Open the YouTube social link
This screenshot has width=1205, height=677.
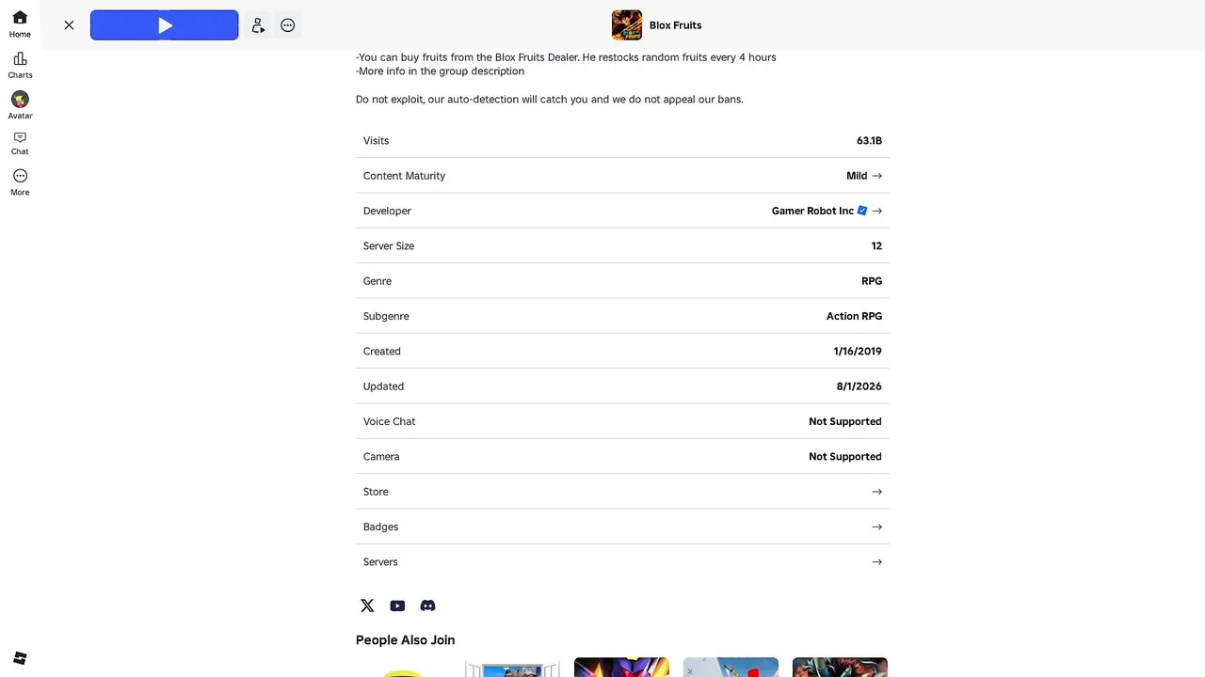pos(397,606)
